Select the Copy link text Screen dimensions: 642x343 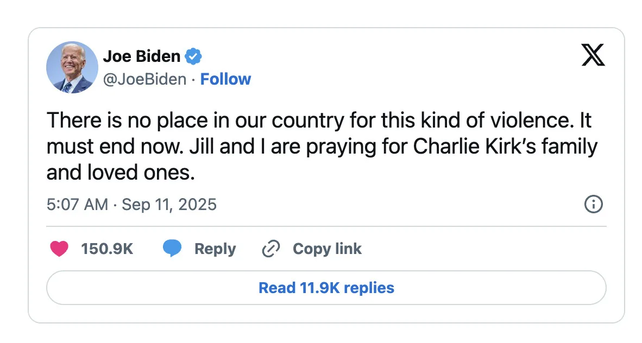(327, 249)
